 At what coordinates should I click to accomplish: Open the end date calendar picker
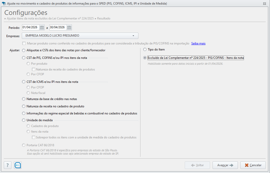pyautogui.click(x=69, y=27)
